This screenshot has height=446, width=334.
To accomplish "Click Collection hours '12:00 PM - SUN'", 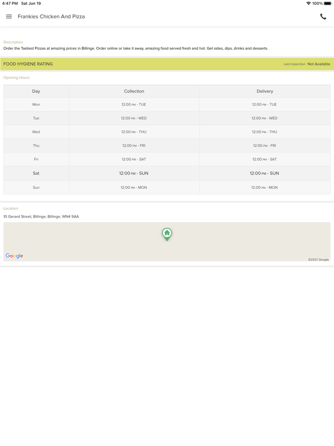I will coord(134,173).
